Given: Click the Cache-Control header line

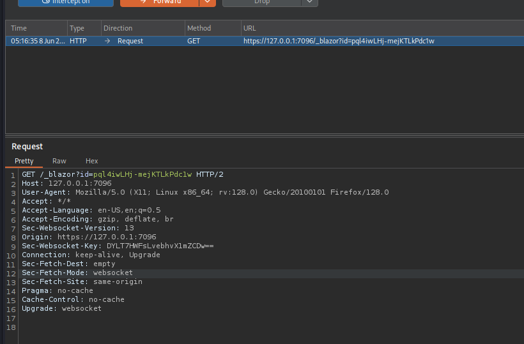Looking at the screenshot, I should (73, 299).
